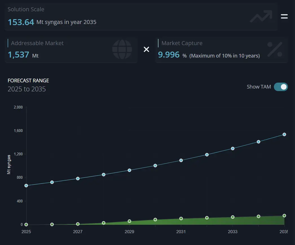The width and height of the screenshot is (295, 245).
Task: Click the 2030 point on the TAM curve
Action: (x=155, y=165)
